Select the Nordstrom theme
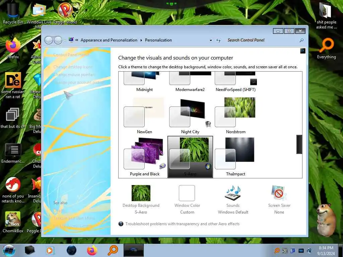The height and width of the screenshot is (257, 343). 235,115
